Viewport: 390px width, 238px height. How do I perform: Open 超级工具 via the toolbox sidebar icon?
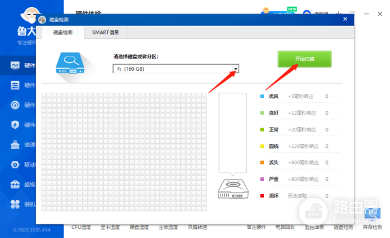pyautogui.click(x=15, y=184)
